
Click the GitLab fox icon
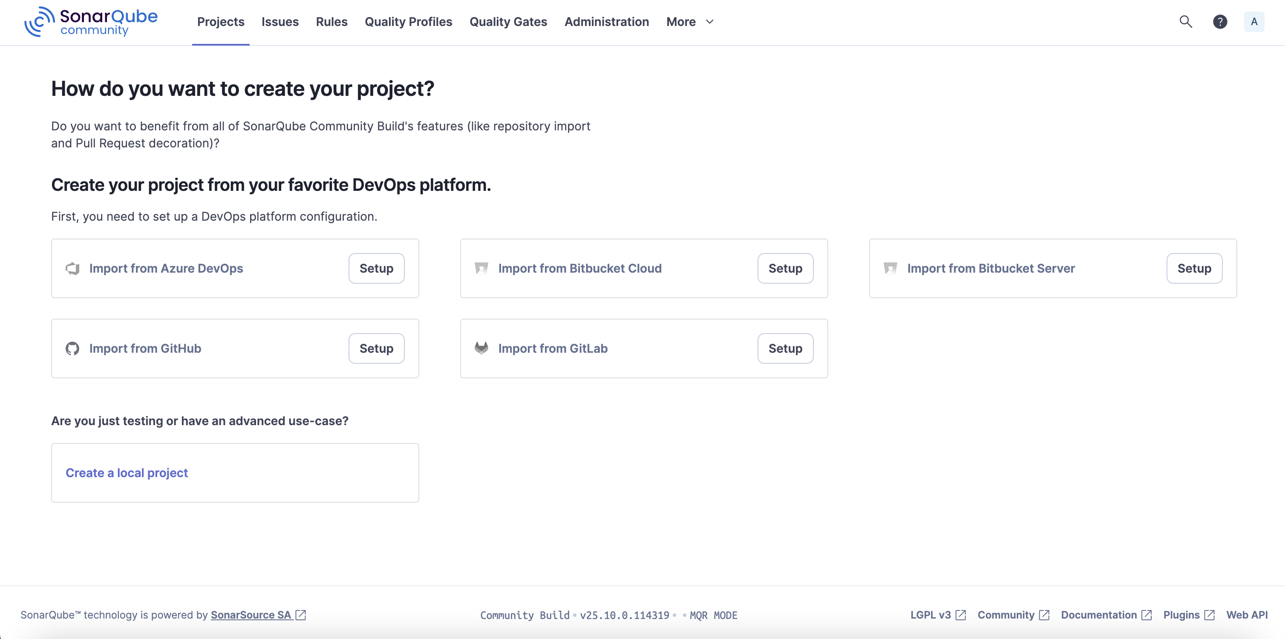481,348
